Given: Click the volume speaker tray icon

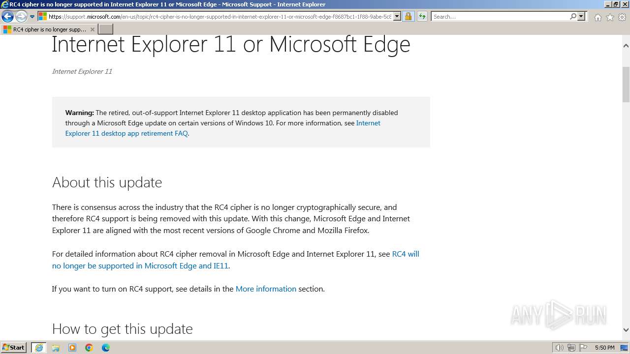Looking at the screenshot, I should [559, 348].
